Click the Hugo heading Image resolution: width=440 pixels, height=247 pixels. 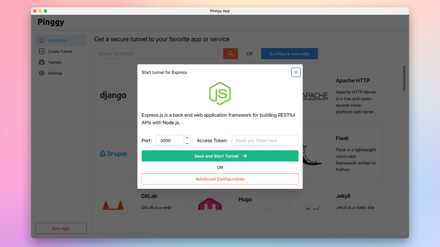tap(245, 200)
